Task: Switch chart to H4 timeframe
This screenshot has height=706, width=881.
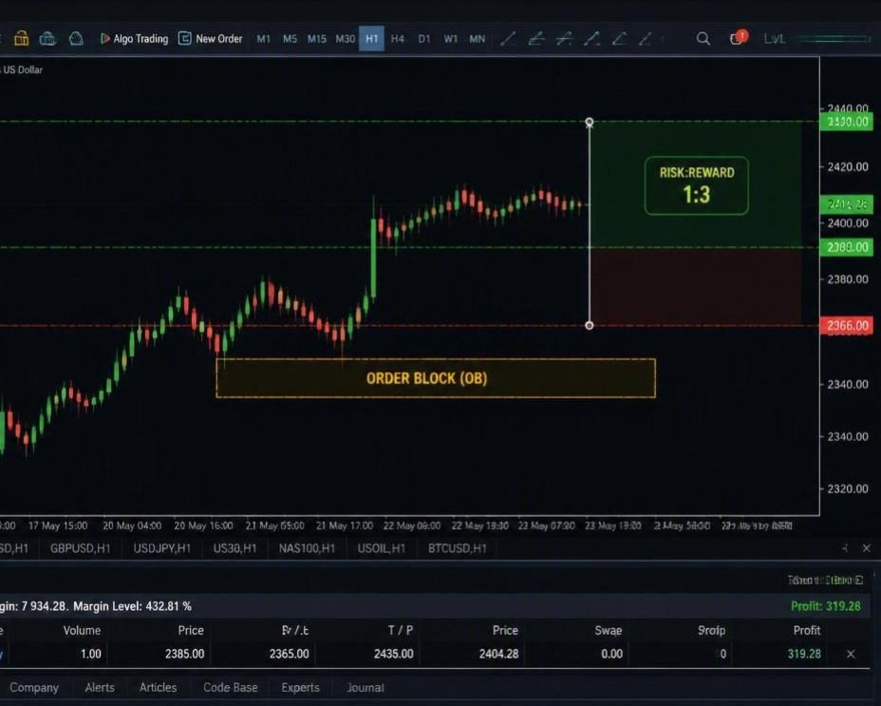Action: tap(397, 39)
